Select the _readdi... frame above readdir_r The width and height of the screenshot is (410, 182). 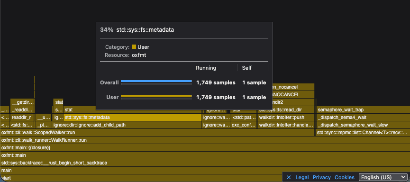click(x=22, y=110)
